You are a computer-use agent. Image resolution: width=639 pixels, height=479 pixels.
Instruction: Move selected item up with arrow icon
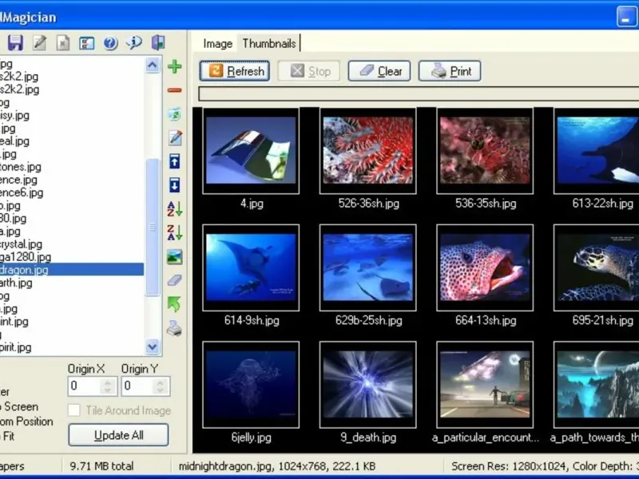point(174,161)
